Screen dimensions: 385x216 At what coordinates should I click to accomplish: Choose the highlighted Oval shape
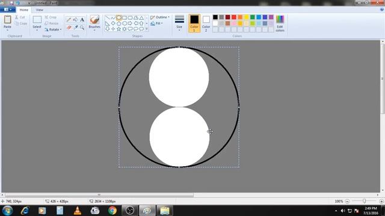[x=119, y=17]
